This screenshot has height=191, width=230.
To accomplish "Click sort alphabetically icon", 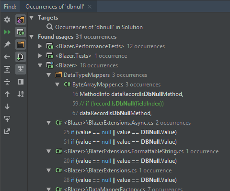I will pyautogui.click(x=21, y=94).
